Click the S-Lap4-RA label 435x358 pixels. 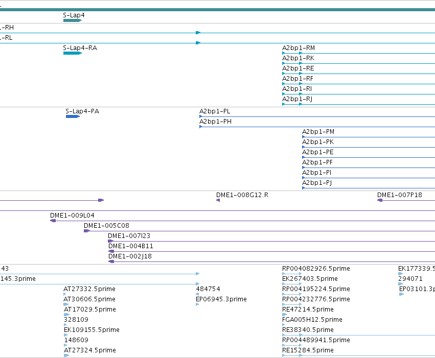[80, 48]
